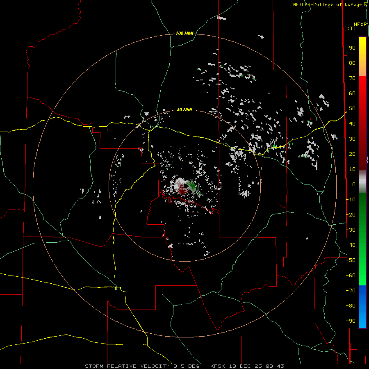
Task: Select the 40 value on velocity scale
Action: click(x=352, y=123)
